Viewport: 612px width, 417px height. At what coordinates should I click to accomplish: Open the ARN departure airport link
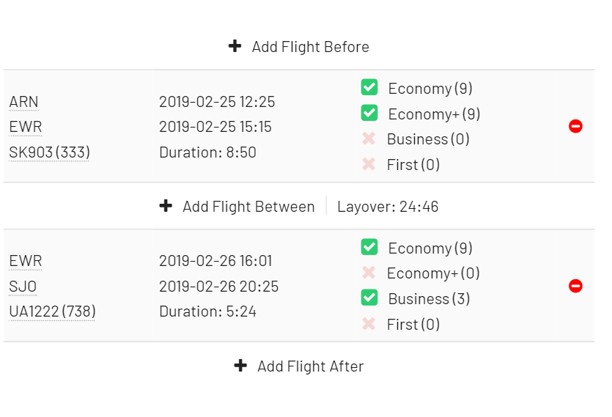(23, 102)
